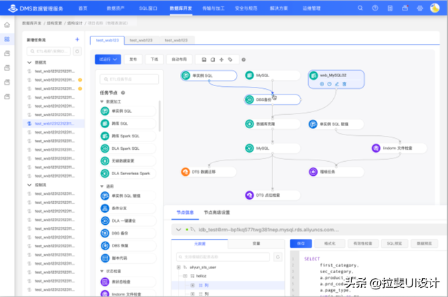The image size is (448, 297).
Task: Add new task flow with plus icon
Action: coord(77,39)
